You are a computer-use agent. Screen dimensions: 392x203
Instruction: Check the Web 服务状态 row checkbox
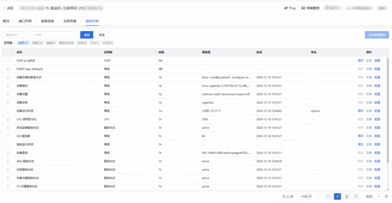8,161
